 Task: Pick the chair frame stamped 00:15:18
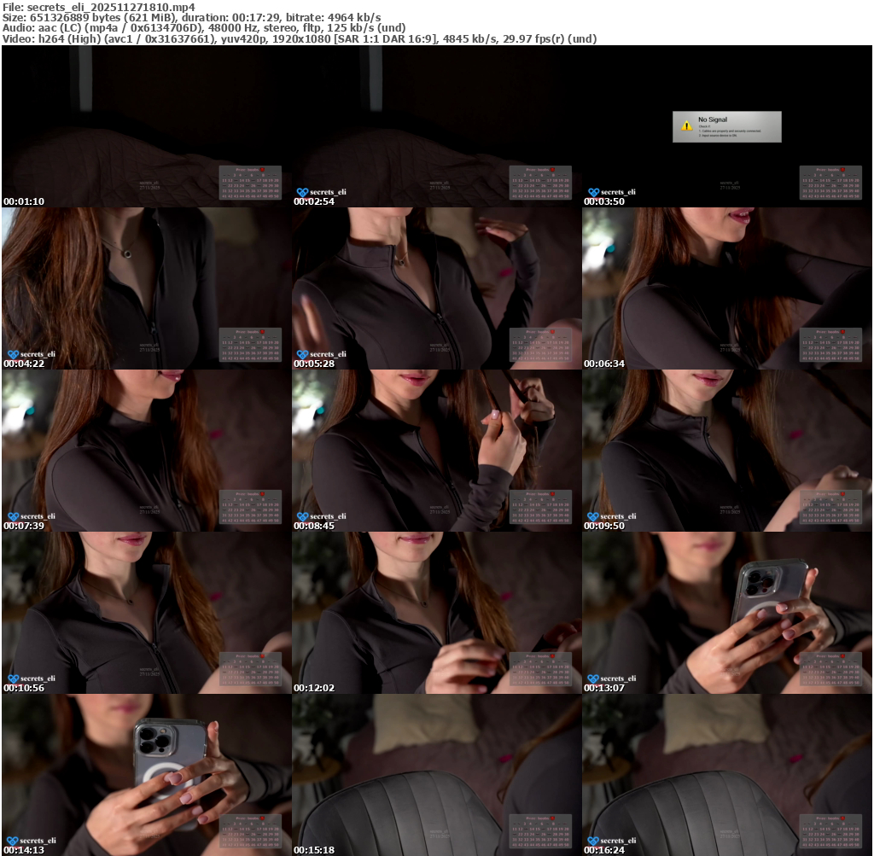coord(437,775)
